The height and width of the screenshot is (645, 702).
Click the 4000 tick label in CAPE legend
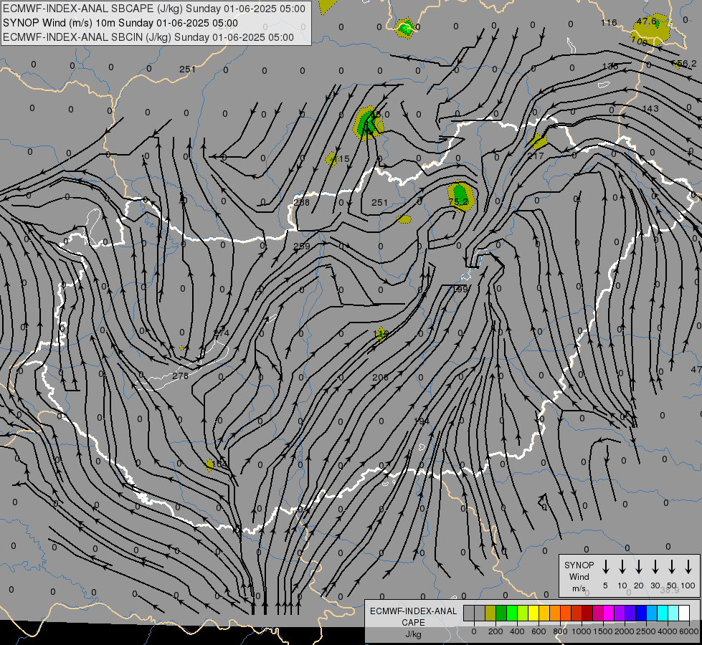pyautogui.click(x=667, y=631)
